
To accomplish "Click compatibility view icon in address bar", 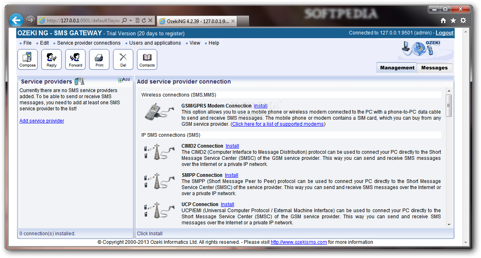I will [137, 21].
